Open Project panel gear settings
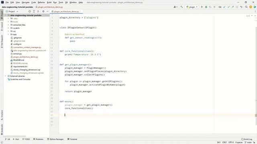This screenshot has height=144, width=257. (43, 12)
